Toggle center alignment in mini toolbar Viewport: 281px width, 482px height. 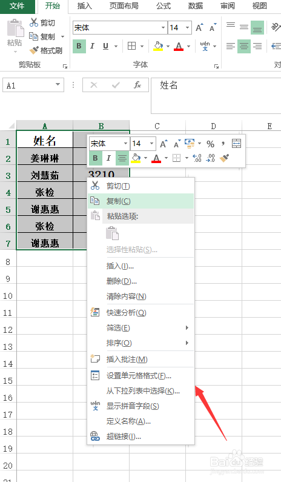[x=122, y=158]
